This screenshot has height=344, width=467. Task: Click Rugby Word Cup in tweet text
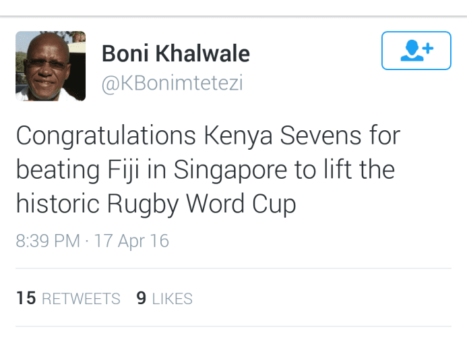(201, 204)
